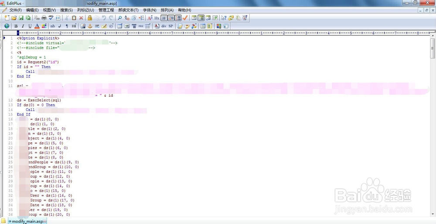Open 帮助(H) menu
The height and width of the screenshot is (224, 436).
[184, 10]
